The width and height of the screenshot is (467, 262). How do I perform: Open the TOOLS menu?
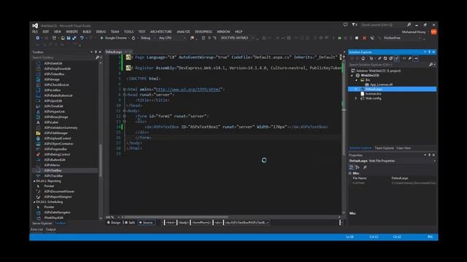point(128,31)
